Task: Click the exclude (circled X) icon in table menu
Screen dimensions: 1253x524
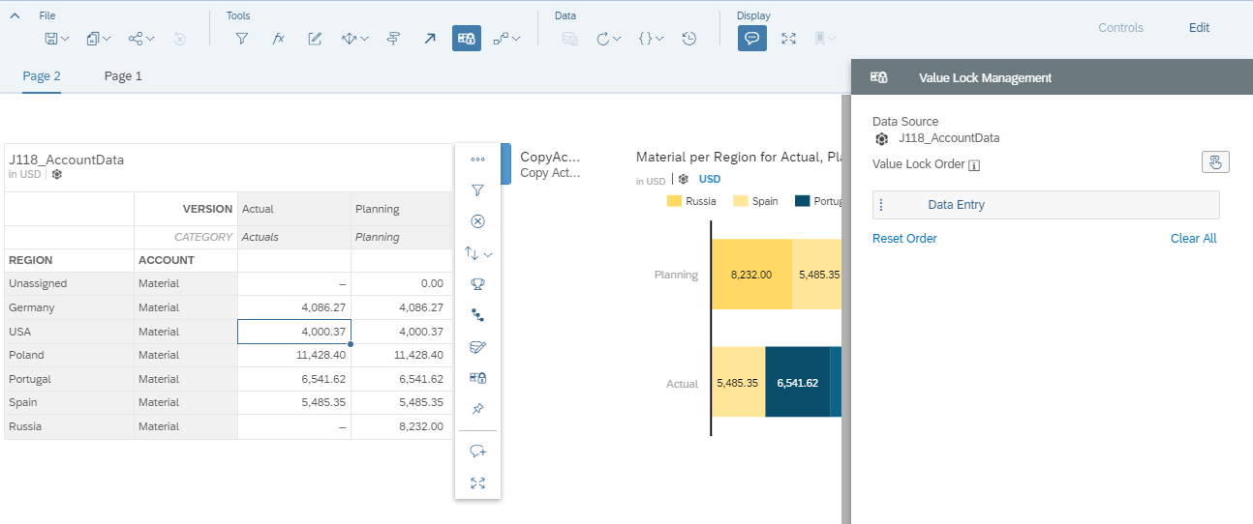Action: pos(477,221)
